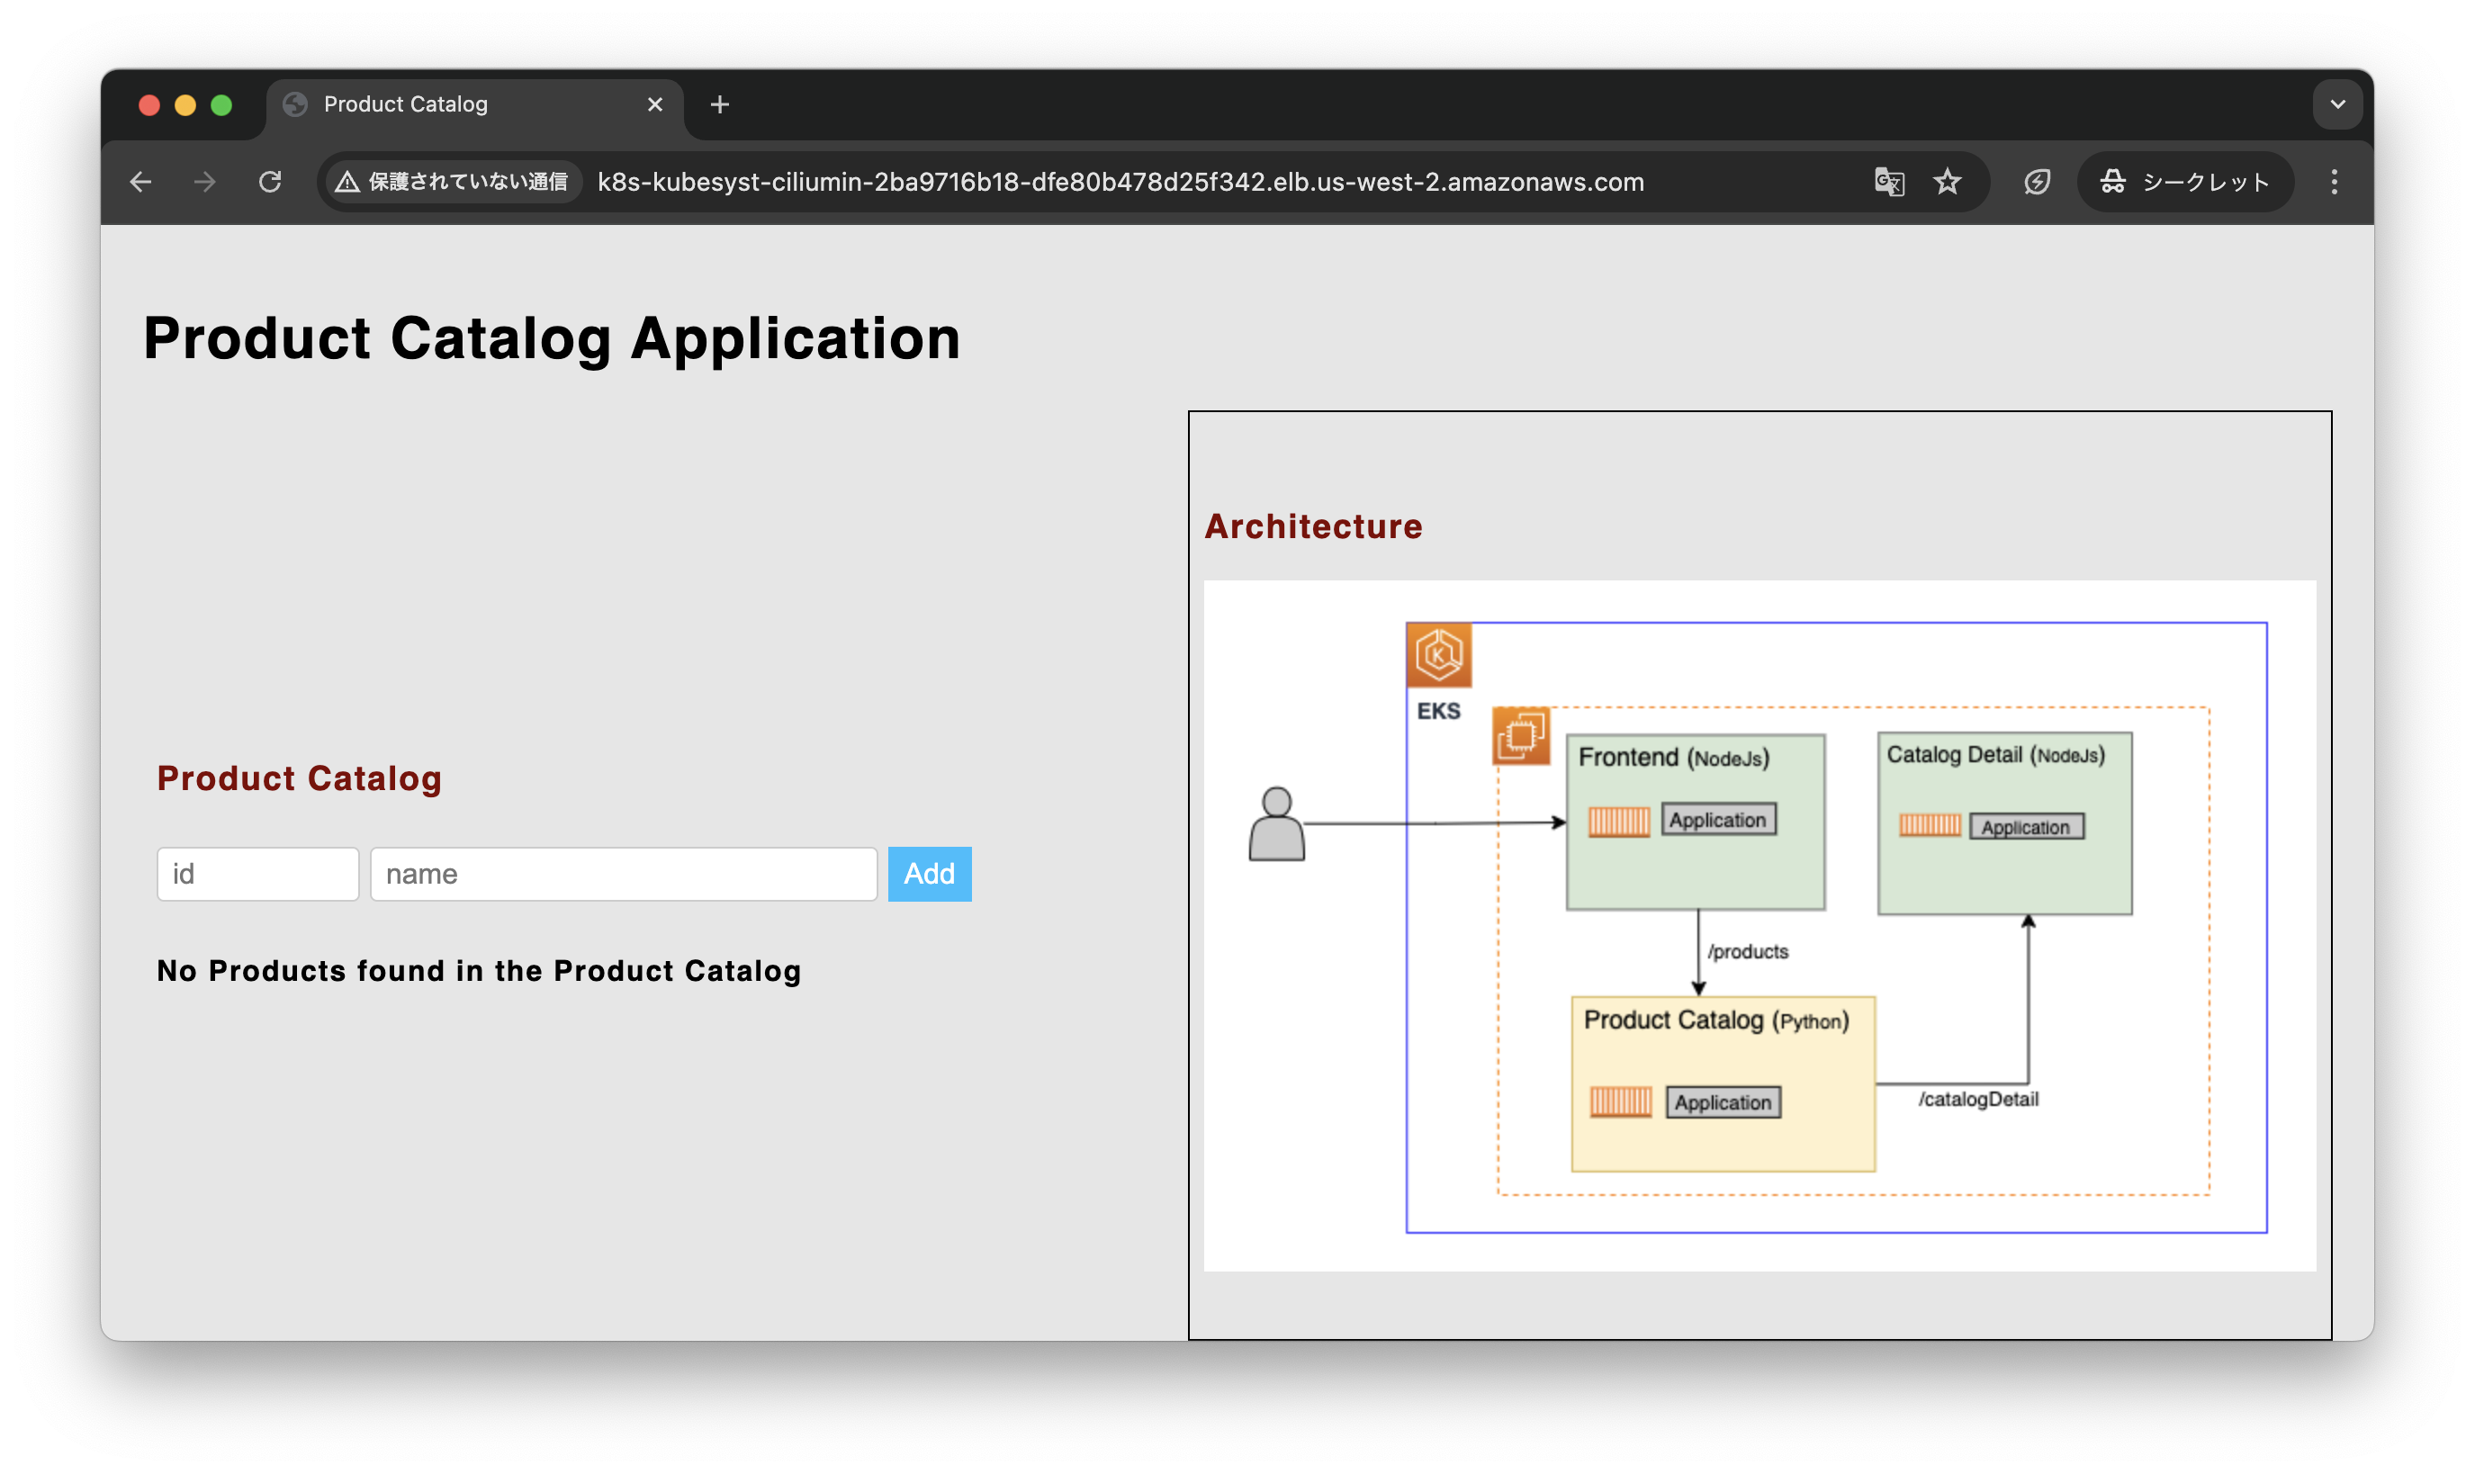
Task: Reload the Product Catalog page
Action: click(270, 182)
